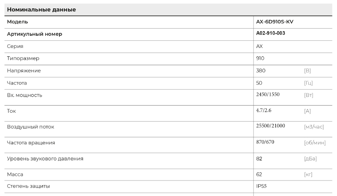
Task: Click the current value 4.7/2.6
Action: coord(264,110)
